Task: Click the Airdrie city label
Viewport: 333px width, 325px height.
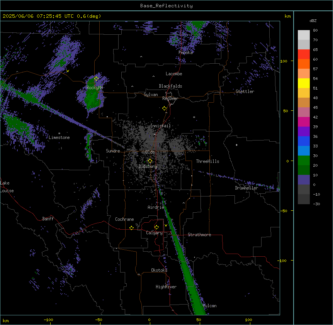Action: point(156,207)
